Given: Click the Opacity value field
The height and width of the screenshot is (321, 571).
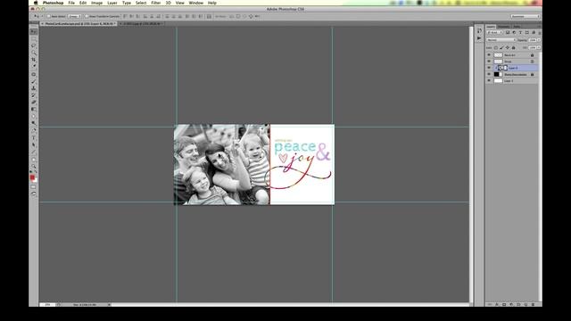Looking at the screenshot, I should pos(533,40).
